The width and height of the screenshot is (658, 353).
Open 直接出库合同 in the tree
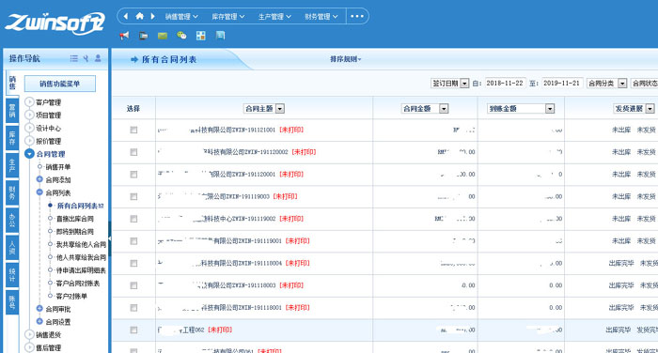74,219
